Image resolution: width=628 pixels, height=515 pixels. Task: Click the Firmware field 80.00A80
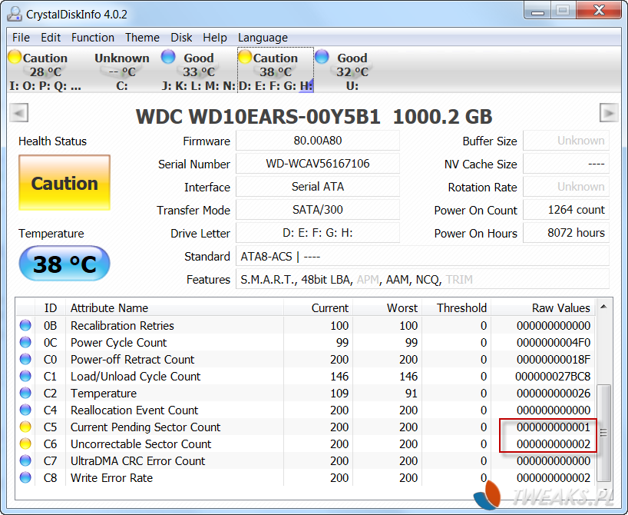point(318,141)
